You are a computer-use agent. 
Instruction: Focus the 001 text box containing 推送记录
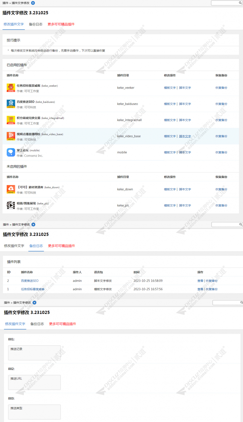click(34, 353)
